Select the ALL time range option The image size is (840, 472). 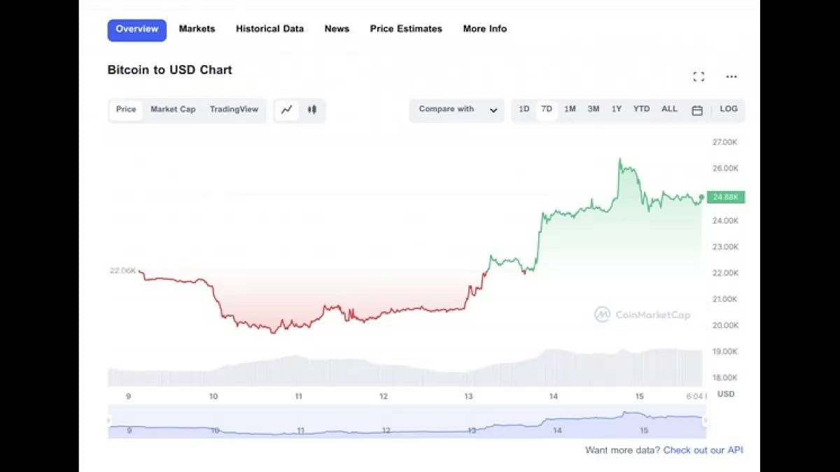pos(669,109)
